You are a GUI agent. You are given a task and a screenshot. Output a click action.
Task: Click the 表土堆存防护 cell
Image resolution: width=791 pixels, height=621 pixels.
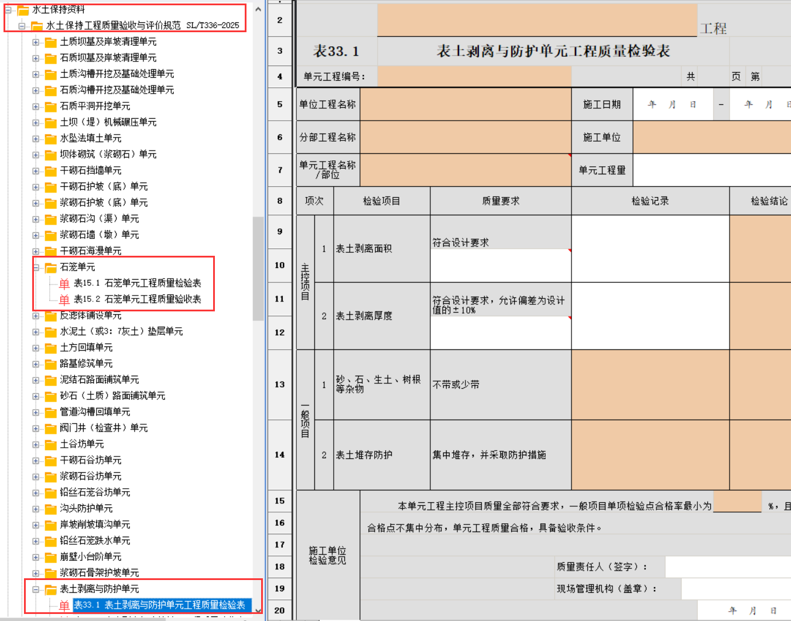point(382,455)
